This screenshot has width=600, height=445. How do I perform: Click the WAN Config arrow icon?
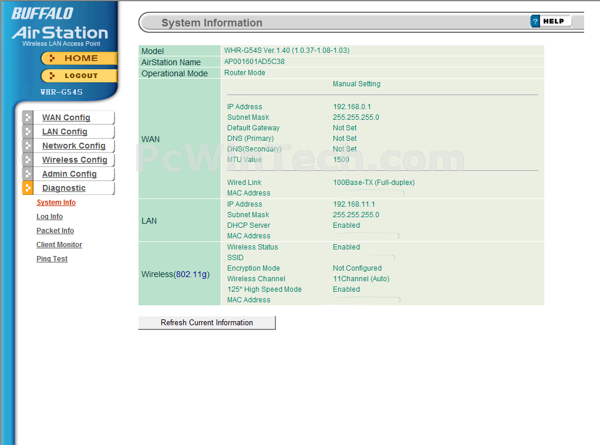[28, 117]
